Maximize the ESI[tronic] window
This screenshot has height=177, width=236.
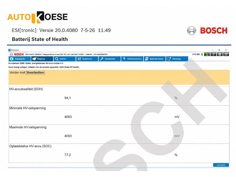[x=219, y=50]
